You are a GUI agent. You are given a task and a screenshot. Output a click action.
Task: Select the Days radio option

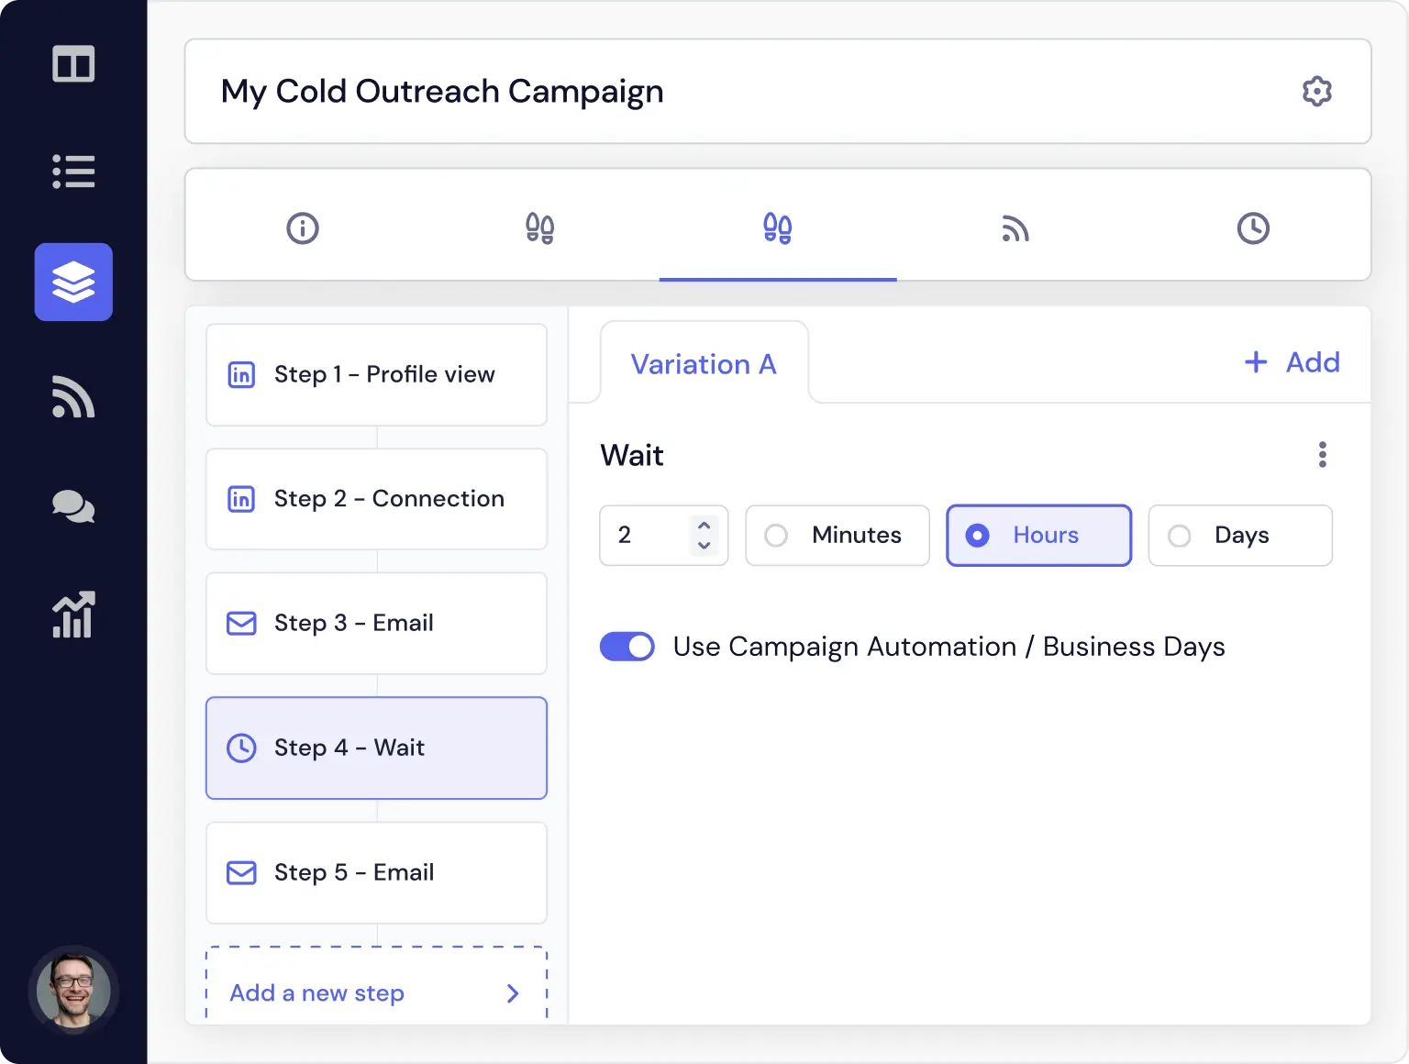coord(1240,536)
